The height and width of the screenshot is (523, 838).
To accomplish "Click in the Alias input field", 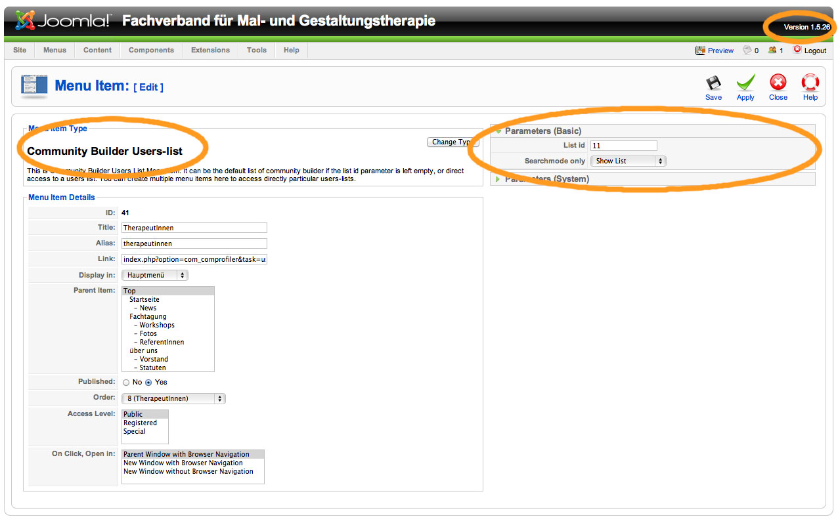I will [194, 243].
